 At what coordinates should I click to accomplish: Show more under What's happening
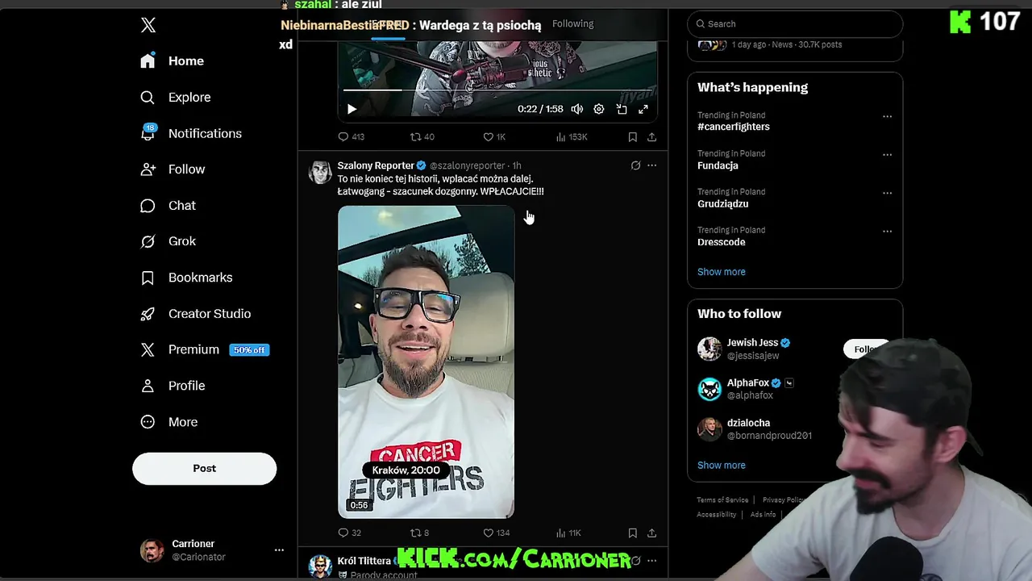click(x=721, y=272)
